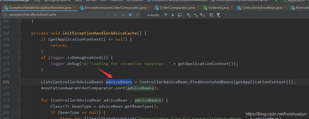Close OrderComparator.java tab

click(x=199, y=8)
